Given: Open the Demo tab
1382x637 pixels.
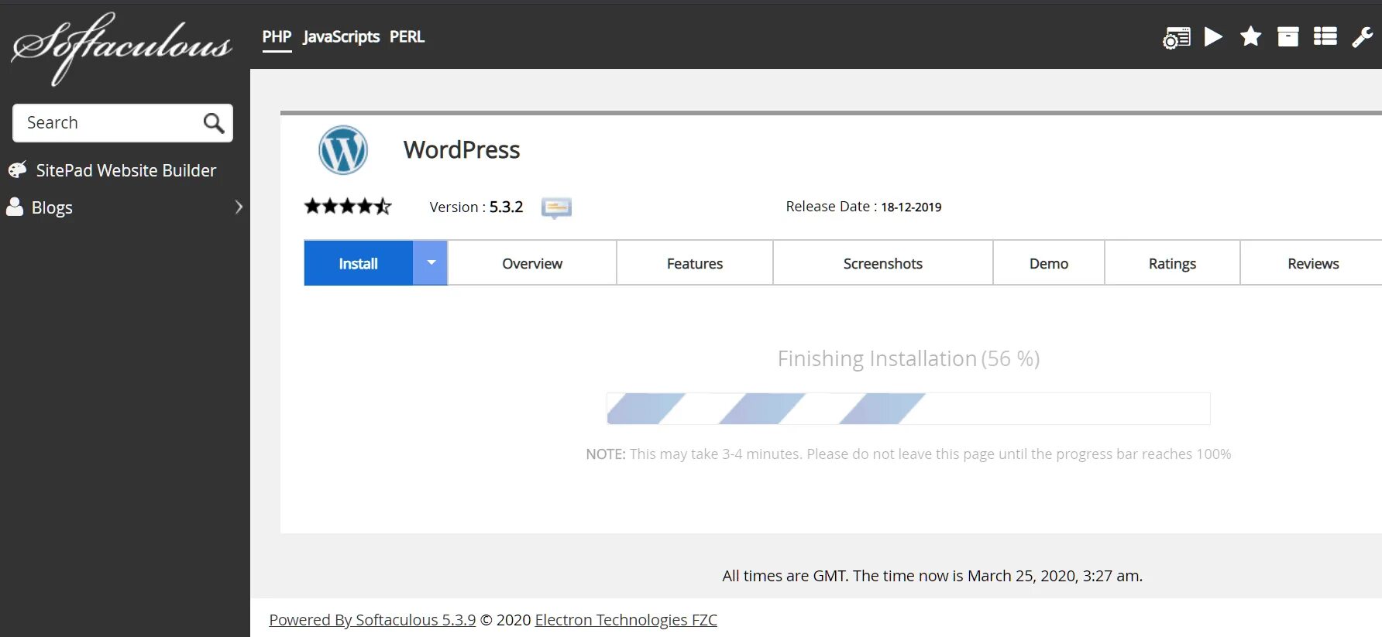Looking at the screenshot, I should 1049,263.
